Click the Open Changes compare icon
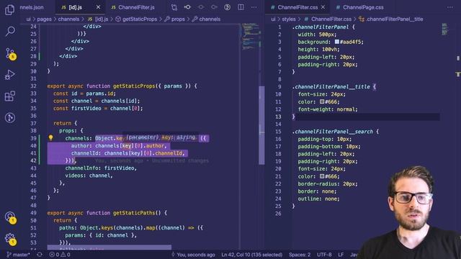This screenshot has width=461, height=259. coord(174,7)
